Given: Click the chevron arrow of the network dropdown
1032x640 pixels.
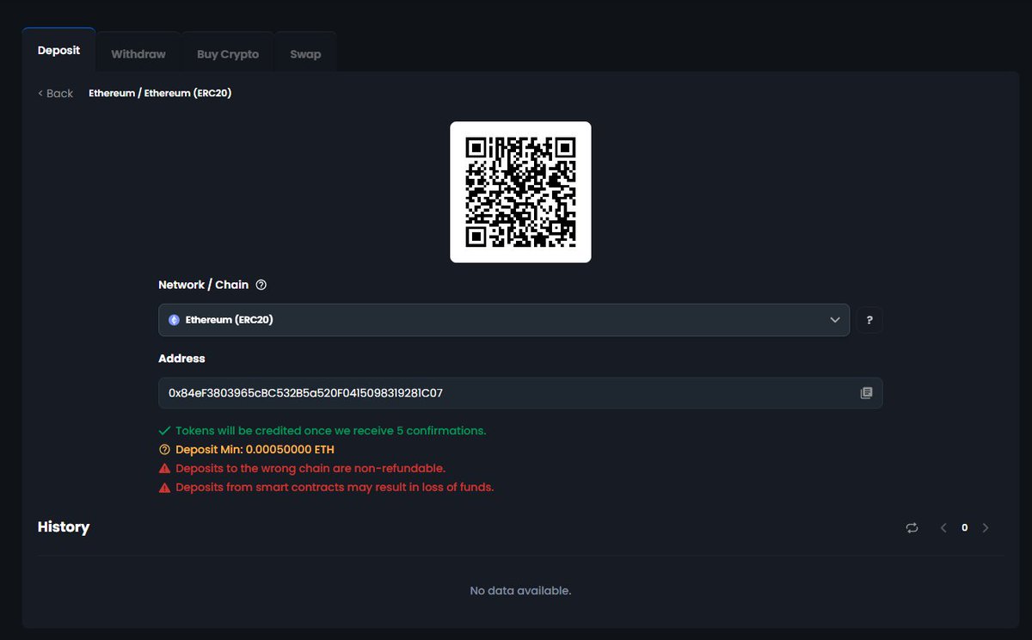Looking at the screenshot, I should coord(834,320).
